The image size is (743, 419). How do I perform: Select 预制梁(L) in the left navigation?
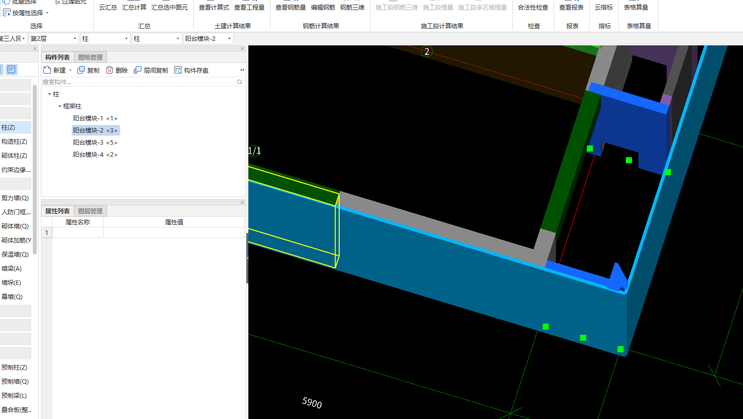16,396
